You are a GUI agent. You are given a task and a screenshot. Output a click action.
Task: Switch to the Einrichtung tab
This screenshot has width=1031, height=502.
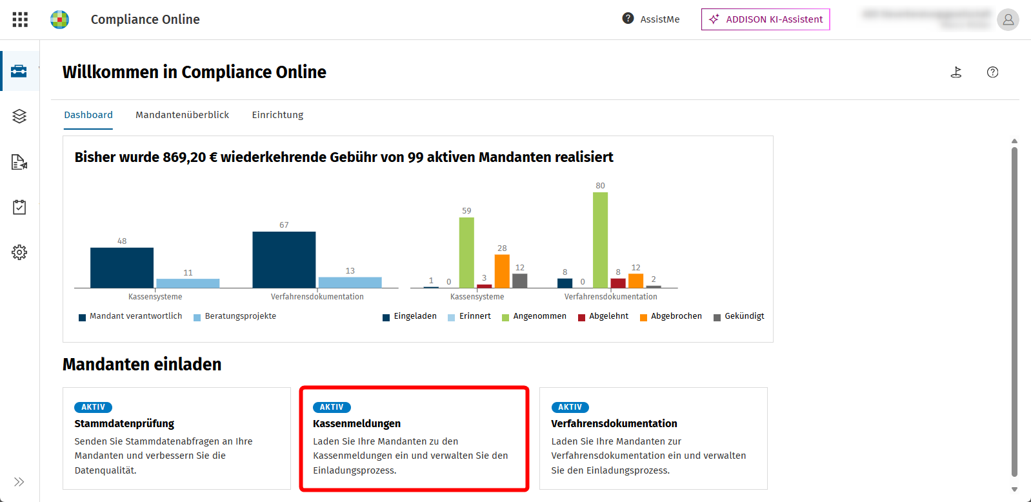[277, 115]
